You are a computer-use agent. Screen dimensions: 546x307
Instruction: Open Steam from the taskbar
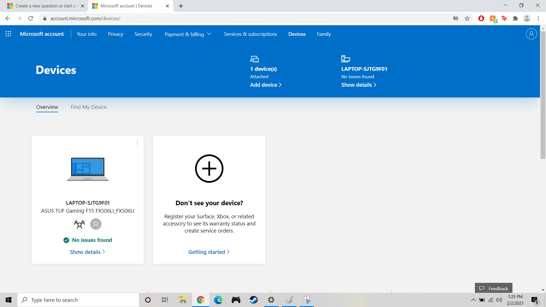coord(254,300)
